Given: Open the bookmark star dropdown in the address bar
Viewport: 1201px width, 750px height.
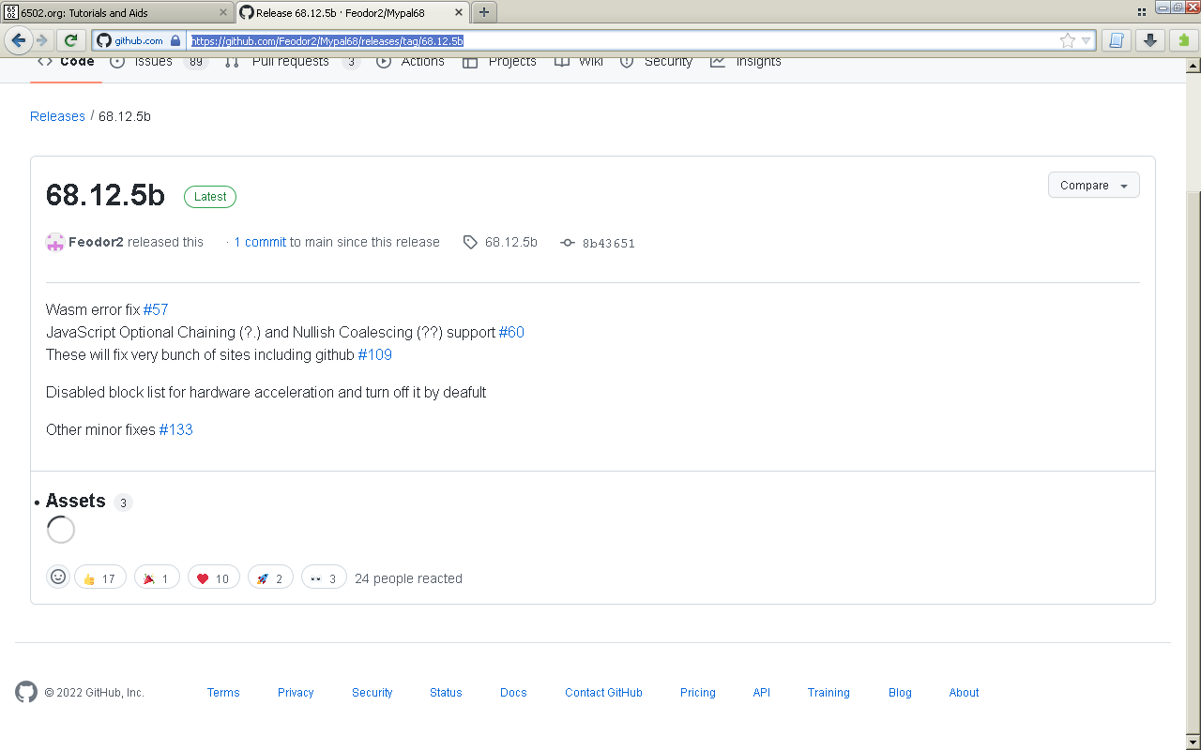Looking at the screenshot, I should click(x=1069, y=40).
